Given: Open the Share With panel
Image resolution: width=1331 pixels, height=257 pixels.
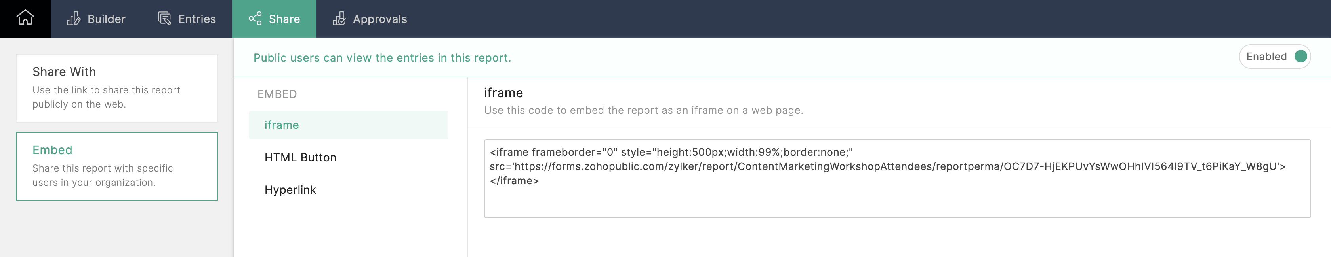Looking at the screenshot, I should (117, 88).
